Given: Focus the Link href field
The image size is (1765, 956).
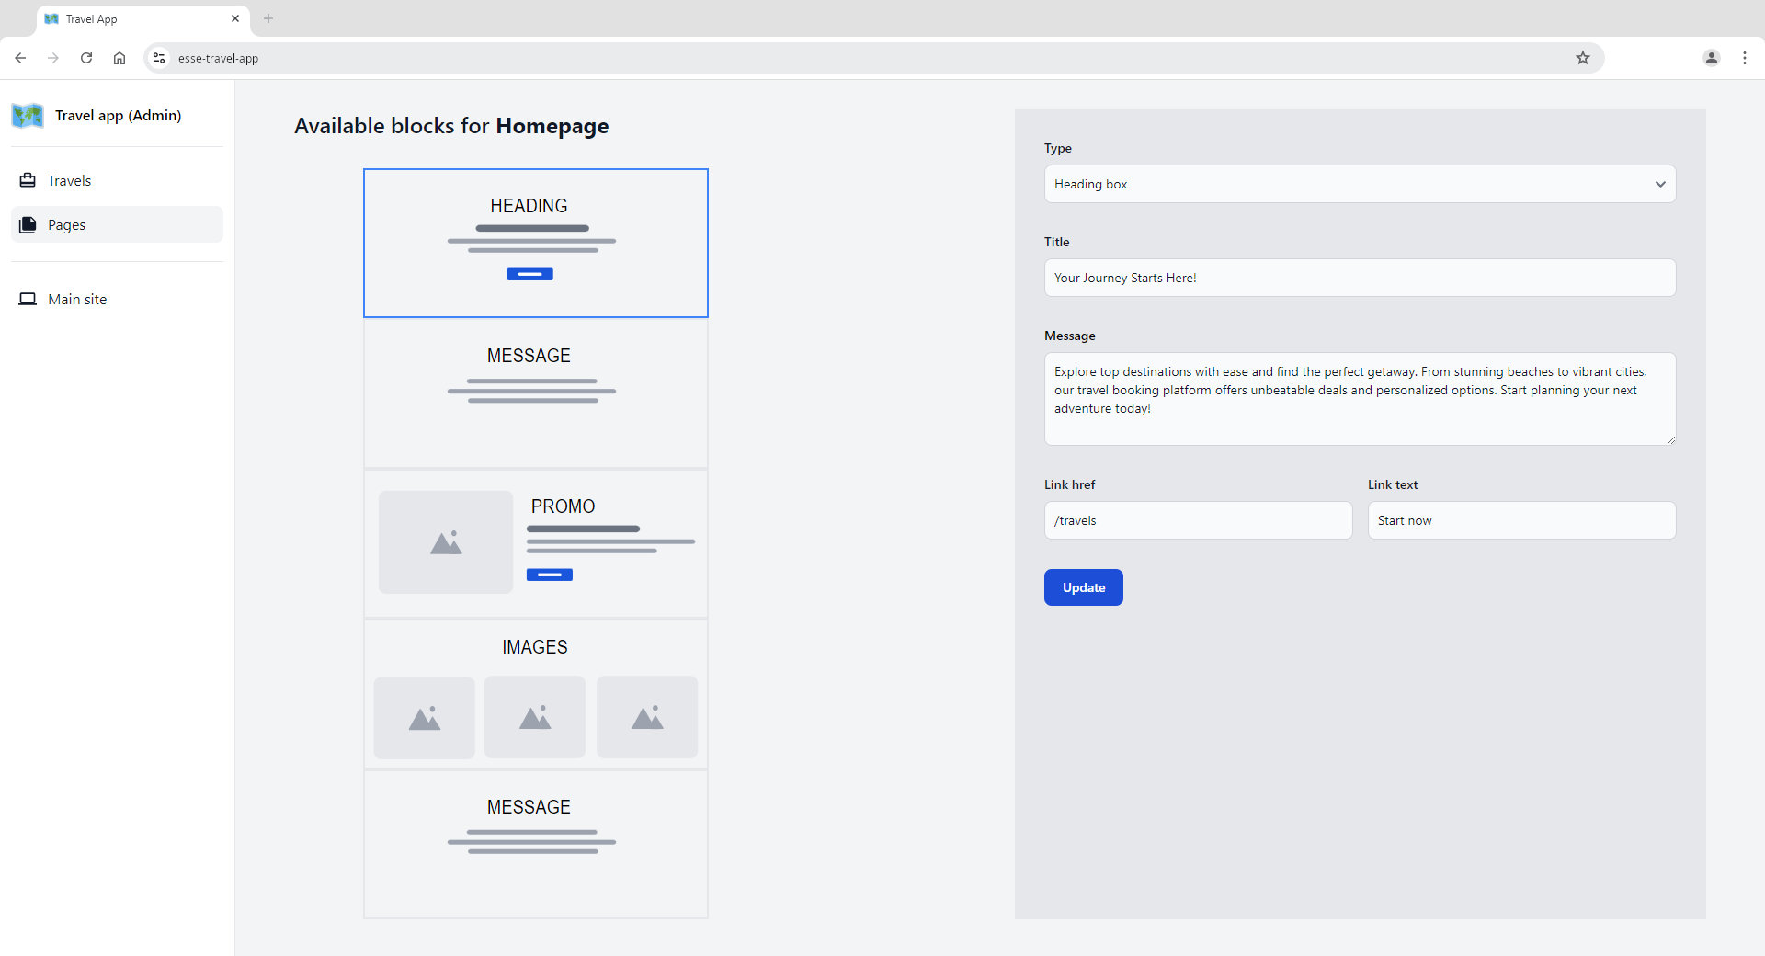Looking at the screenshot, I should pos(1197,520).
